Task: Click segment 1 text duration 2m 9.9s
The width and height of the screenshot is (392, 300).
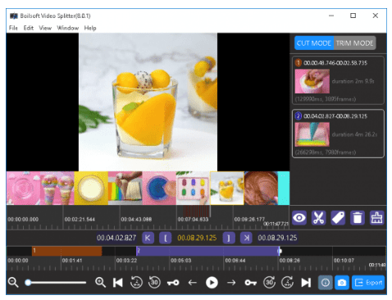Action: click(x=353, y=81)
